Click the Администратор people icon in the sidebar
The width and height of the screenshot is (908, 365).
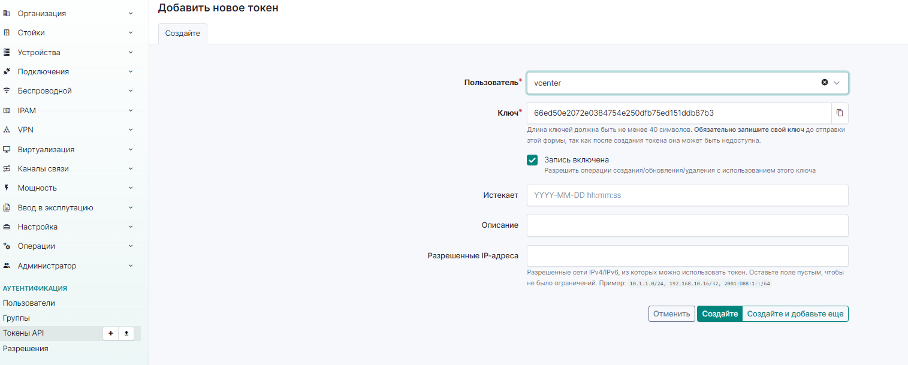pyautogui.click(x=7, y=266)
